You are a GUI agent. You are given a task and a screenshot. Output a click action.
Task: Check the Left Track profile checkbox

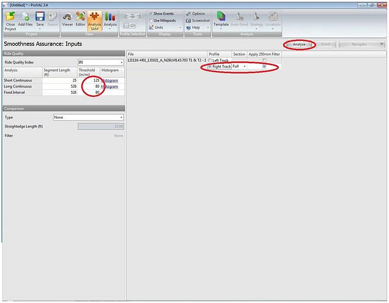coord(210,60)
